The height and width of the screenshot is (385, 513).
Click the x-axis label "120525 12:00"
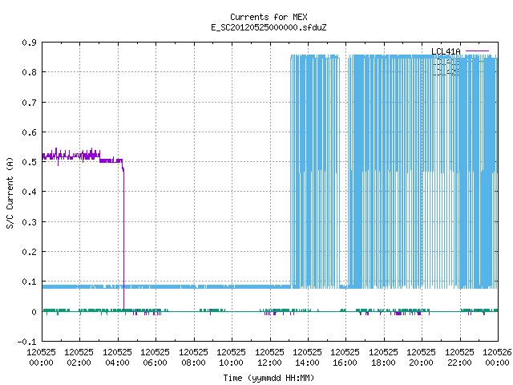tap(269, 358)
